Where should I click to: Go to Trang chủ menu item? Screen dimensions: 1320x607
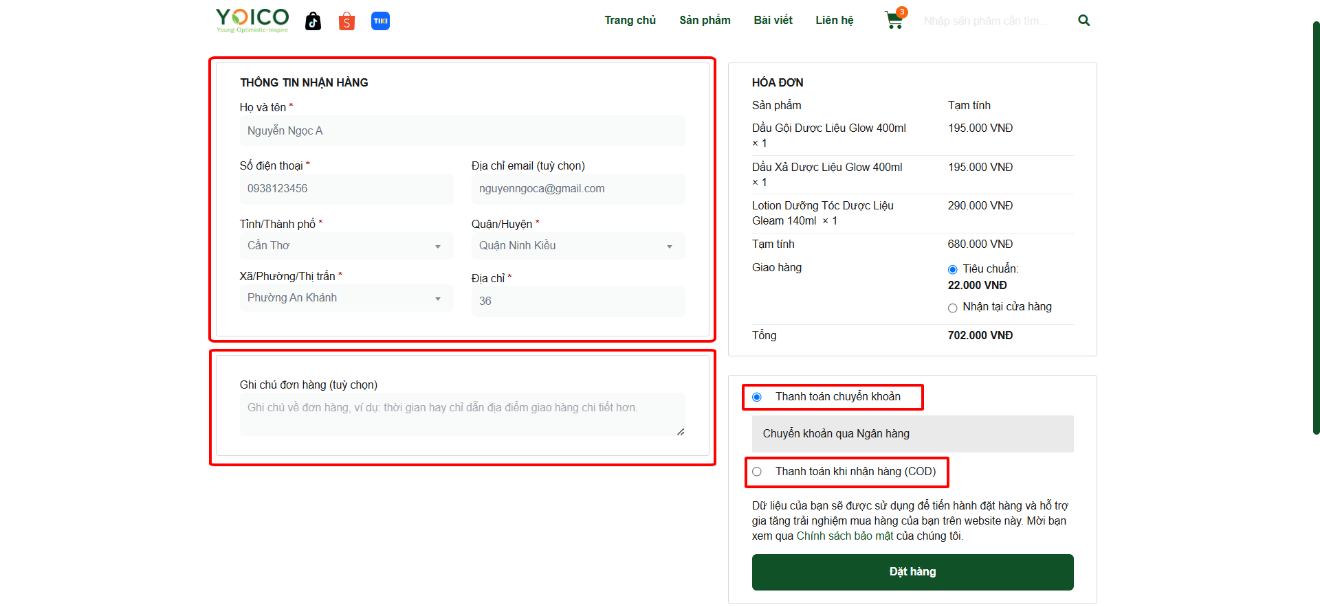[630, 21]
